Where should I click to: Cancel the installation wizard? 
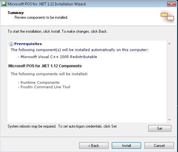(x=159, y=146)
